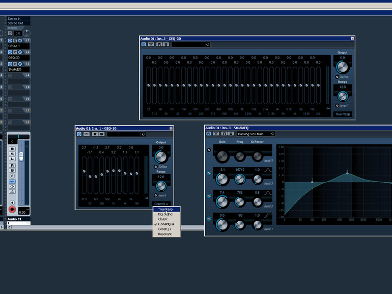Image resolution: width=392 pixels, height=294 pixels.
Task: Click the bypass button in GEQ-30 toolbar
Action: point(151,44)
